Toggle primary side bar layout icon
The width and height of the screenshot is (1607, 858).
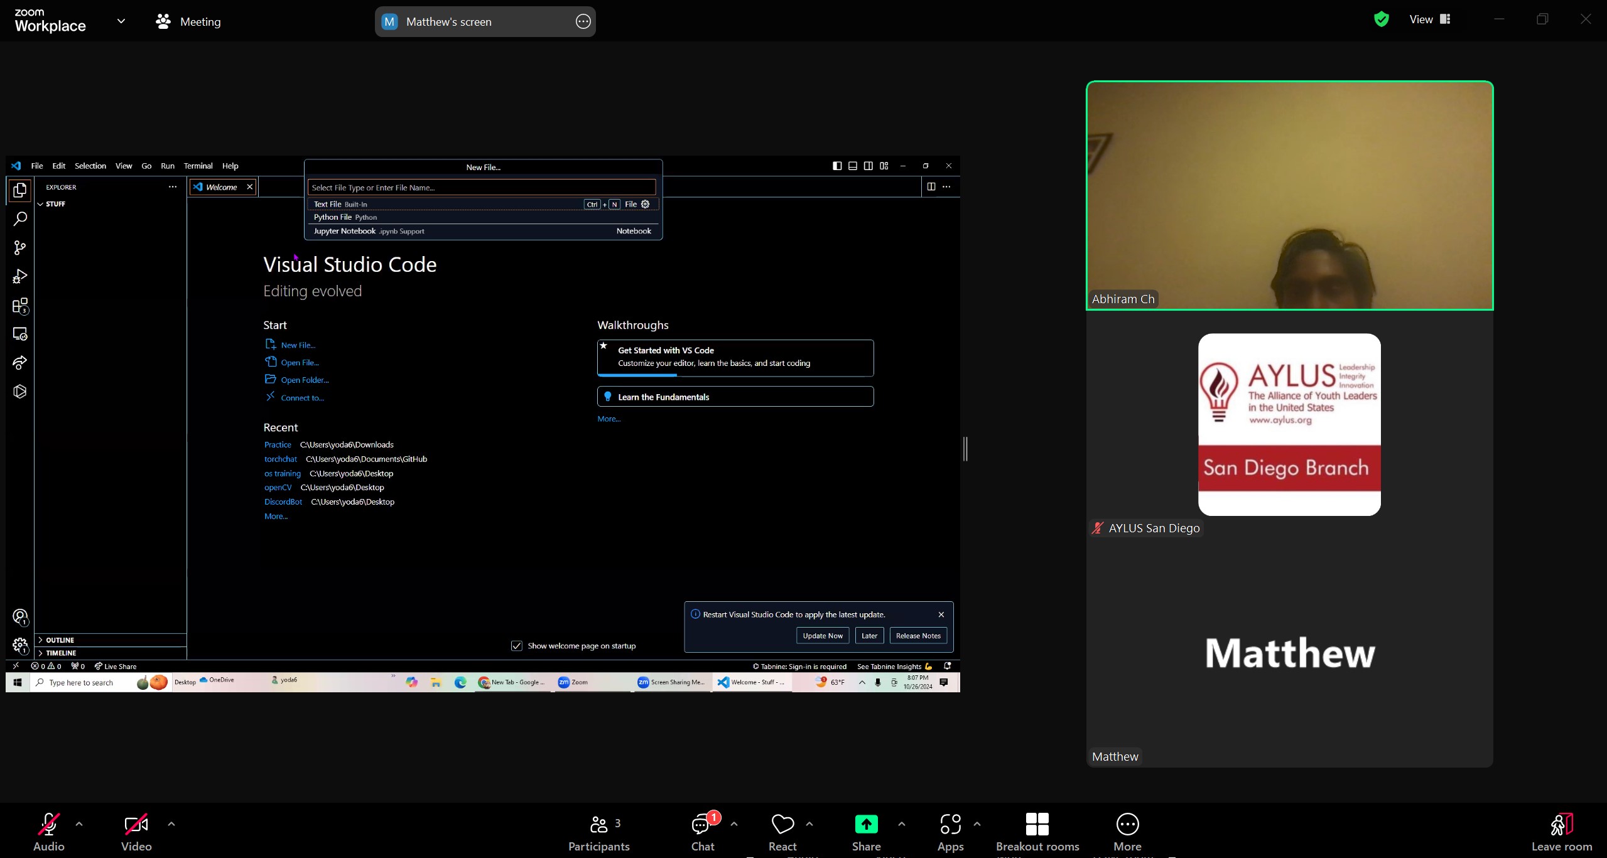(x=837, y=166)
